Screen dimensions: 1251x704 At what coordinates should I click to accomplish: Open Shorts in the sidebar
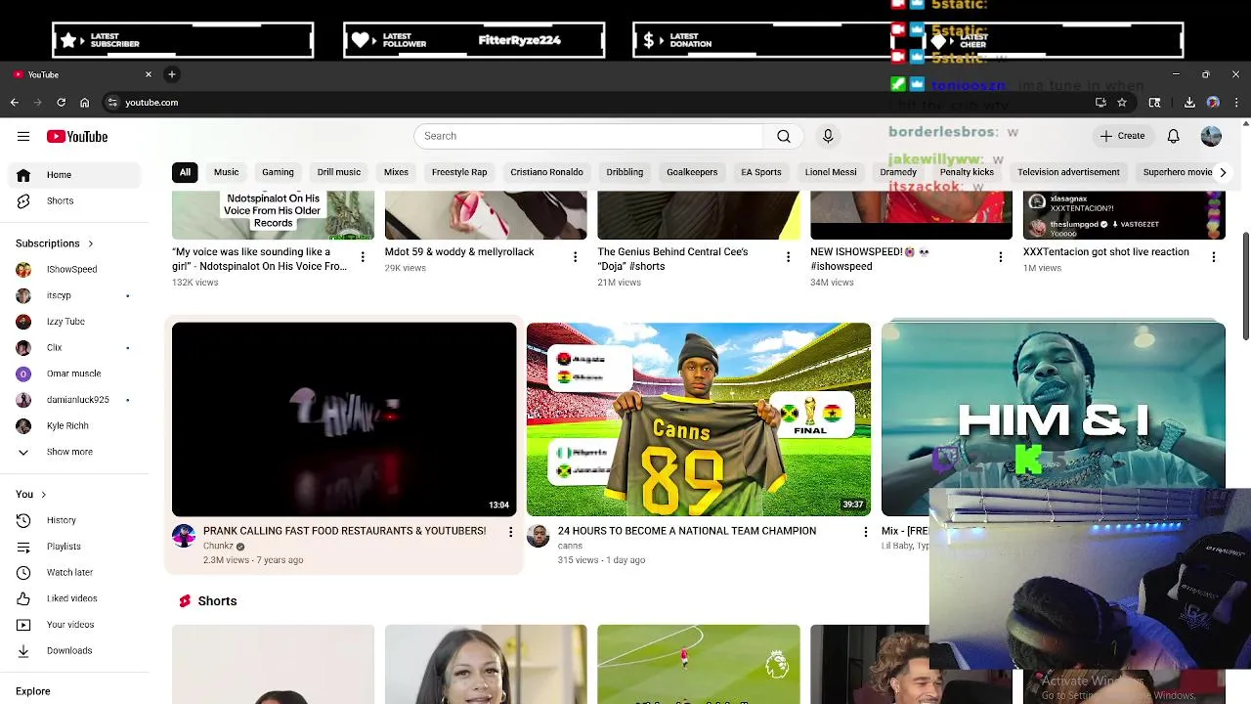click(74, 200)
